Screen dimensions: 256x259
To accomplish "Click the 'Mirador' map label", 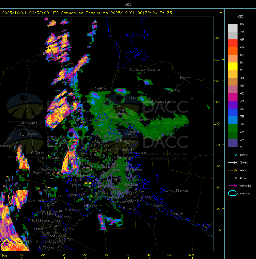I will coord(130,208).
